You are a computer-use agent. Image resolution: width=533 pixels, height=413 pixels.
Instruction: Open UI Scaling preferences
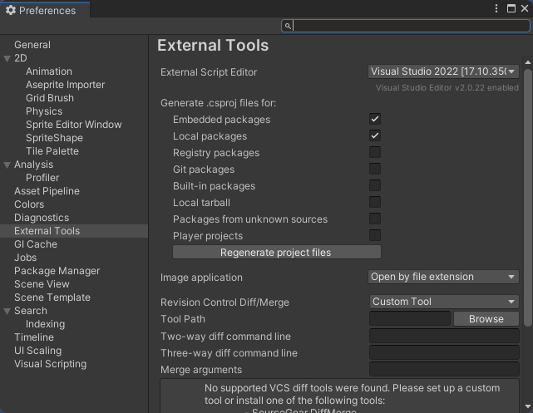tap(37, 351)
